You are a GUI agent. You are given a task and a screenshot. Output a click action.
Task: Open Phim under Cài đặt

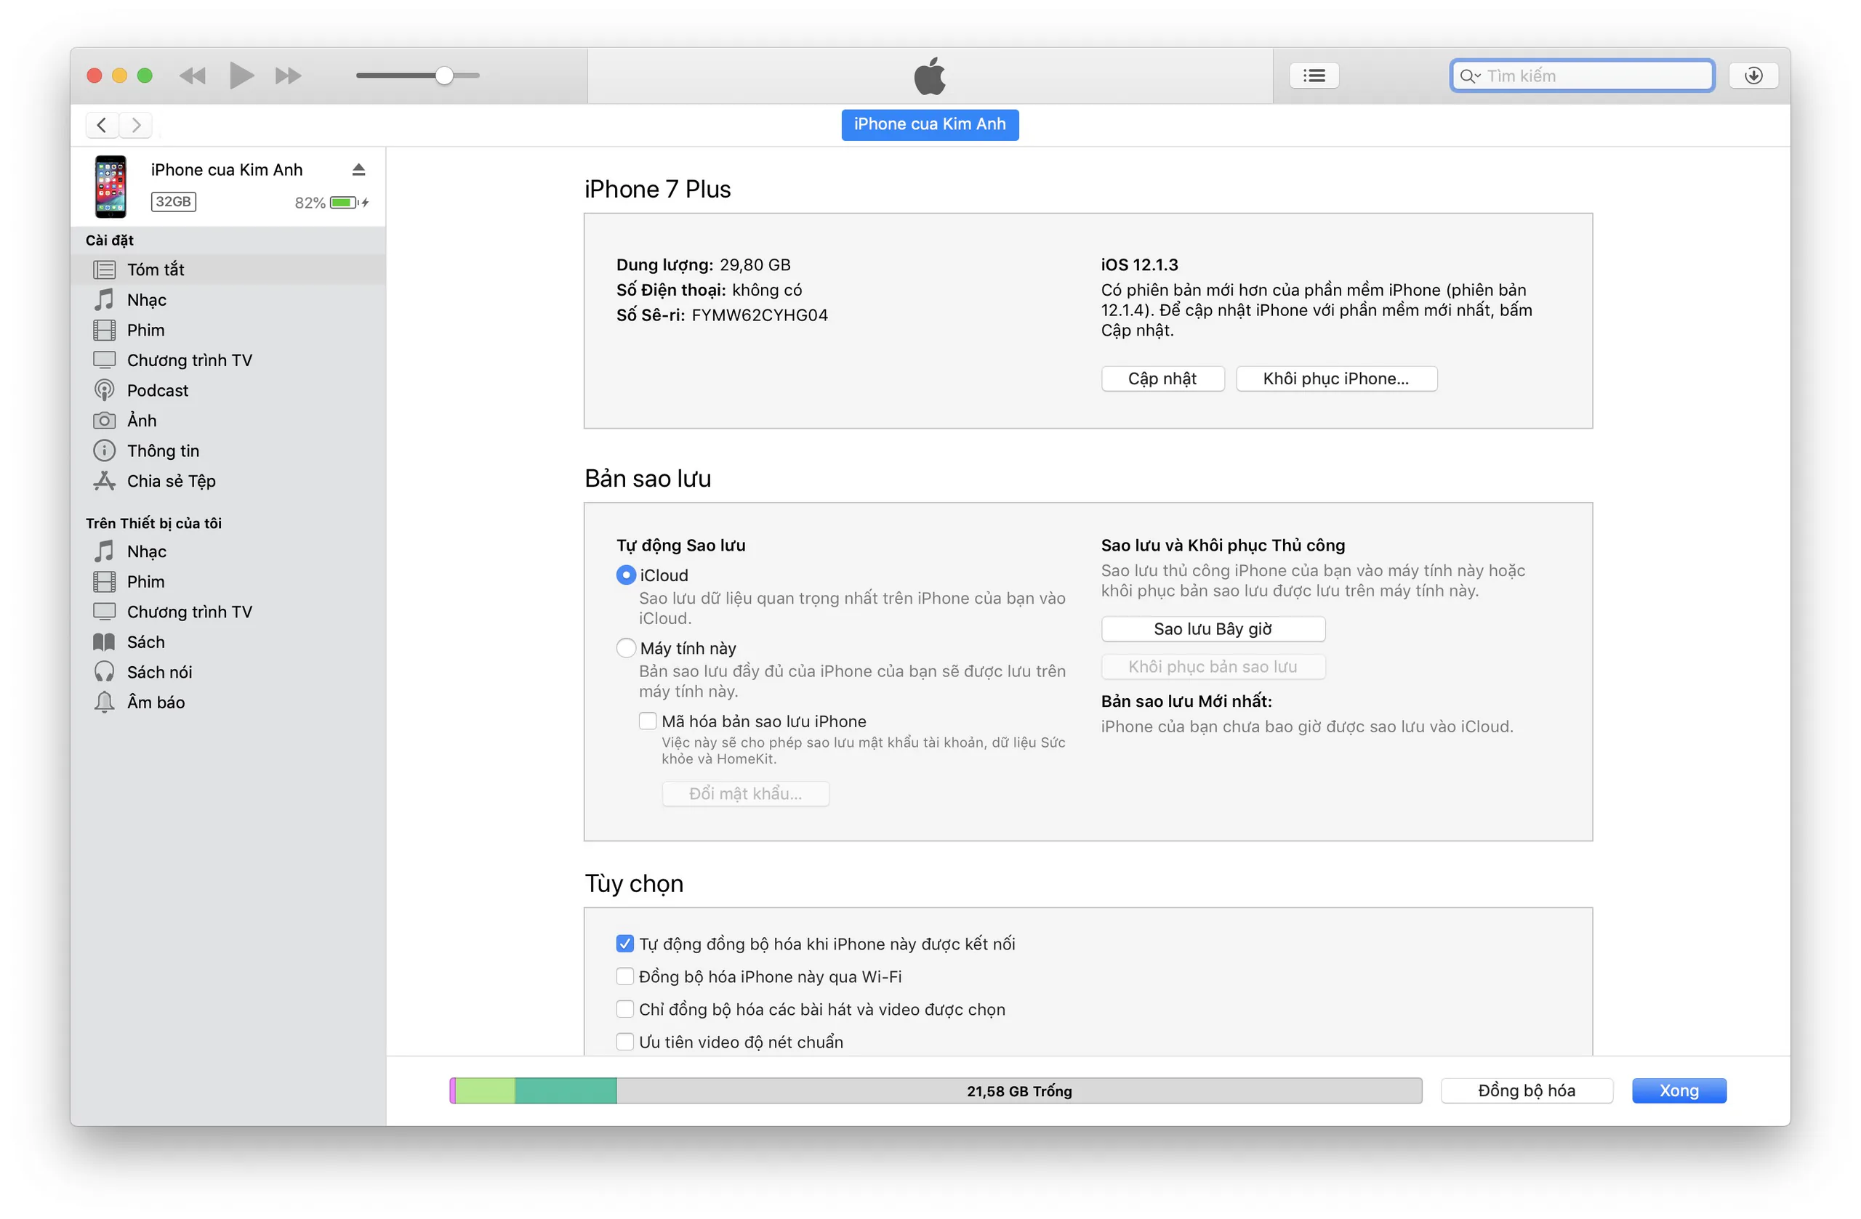[x=228, y=330]
